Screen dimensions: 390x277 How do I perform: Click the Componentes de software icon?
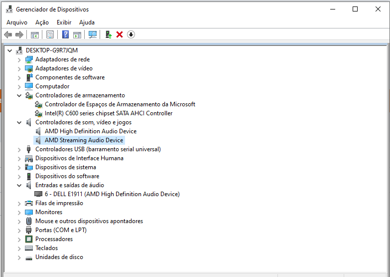(x=29, y=77)
